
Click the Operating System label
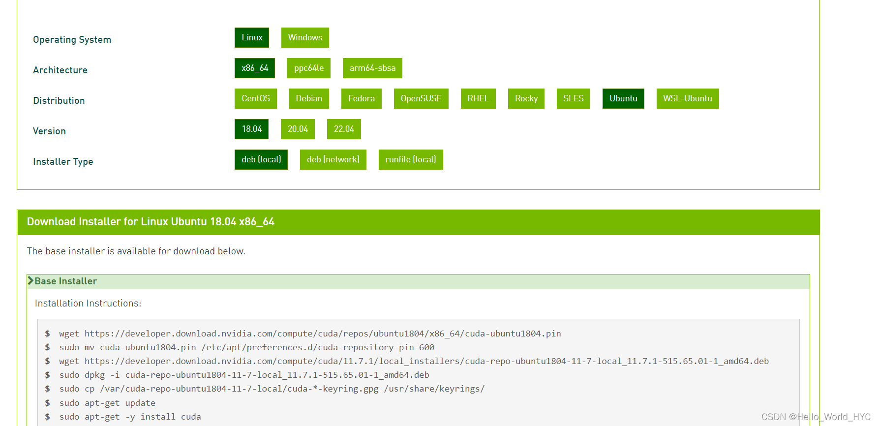click(72, 40)
